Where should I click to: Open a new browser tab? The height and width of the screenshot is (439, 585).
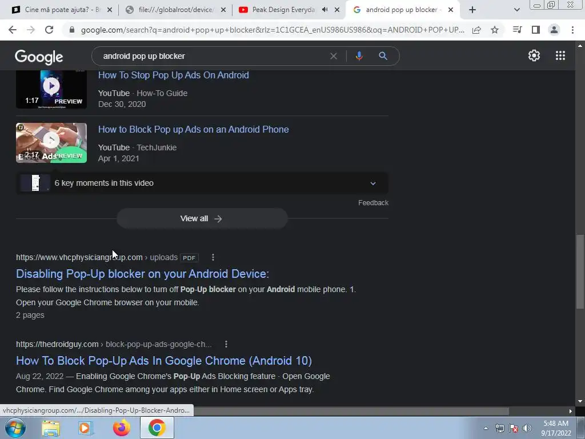(472, 10)
